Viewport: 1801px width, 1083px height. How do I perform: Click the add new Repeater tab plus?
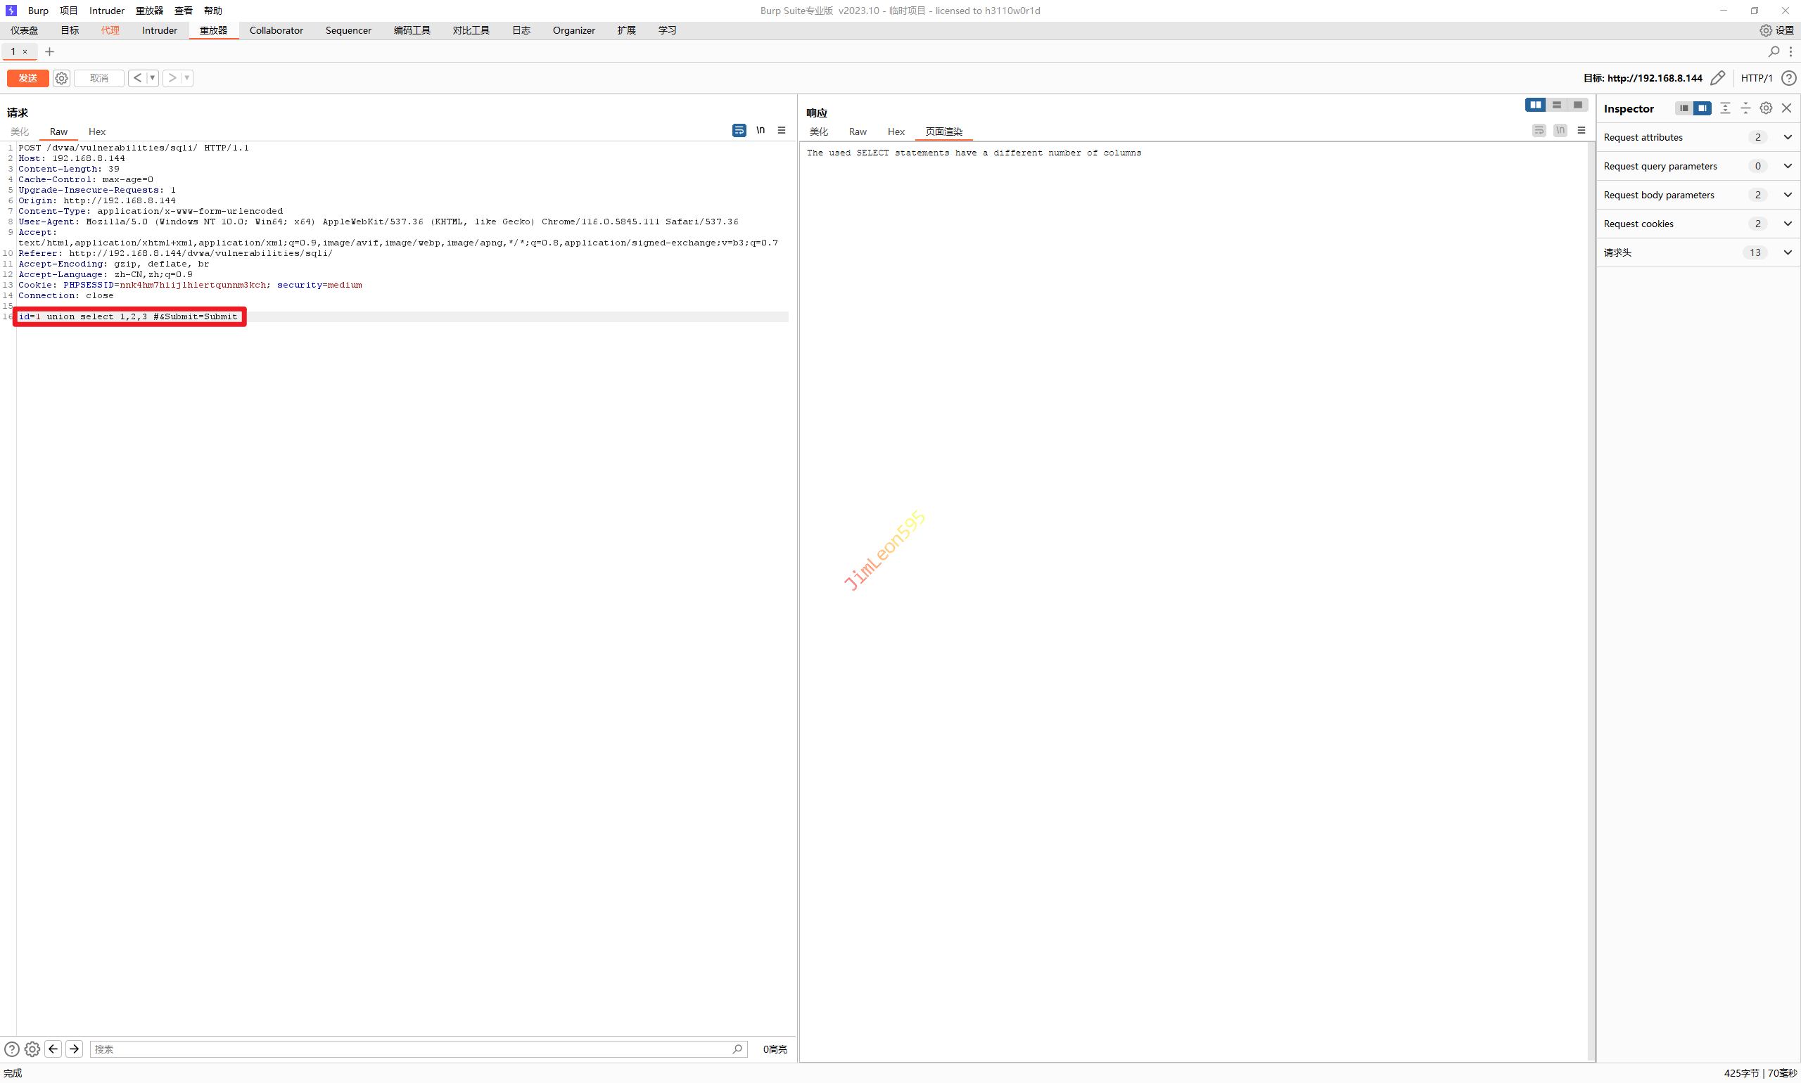(x=50, y=52)
